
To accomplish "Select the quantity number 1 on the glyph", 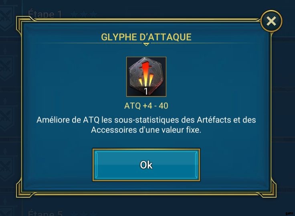I will 146,91.
